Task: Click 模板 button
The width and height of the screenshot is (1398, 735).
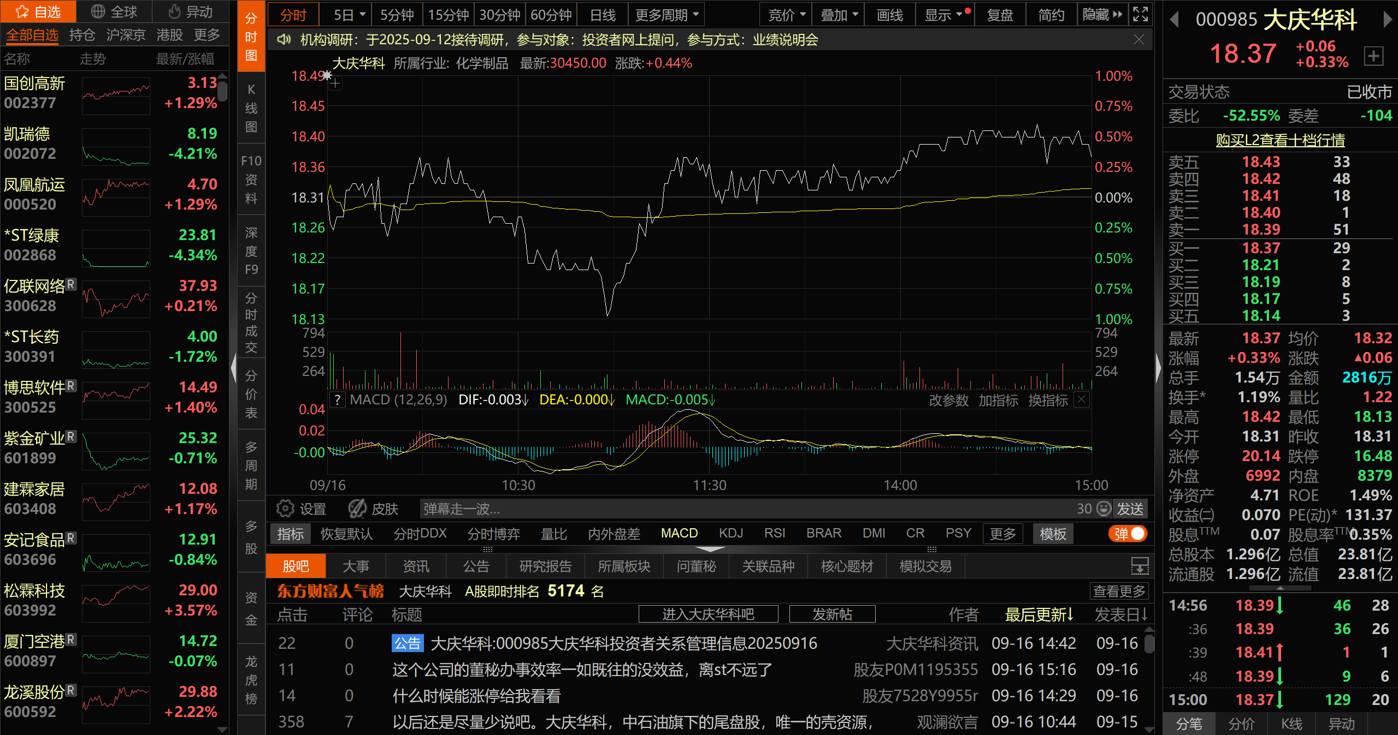Action: tap(1053, 534)
